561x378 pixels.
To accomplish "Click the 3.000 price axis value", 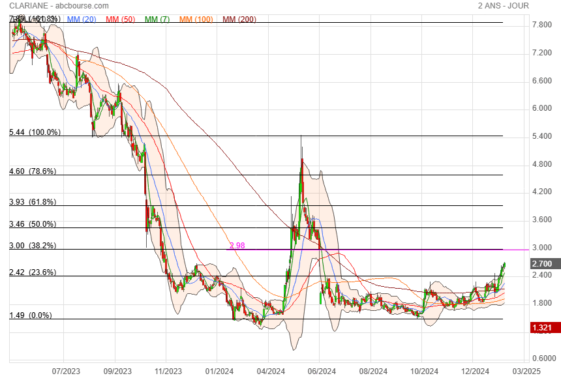I will (541, 247).
